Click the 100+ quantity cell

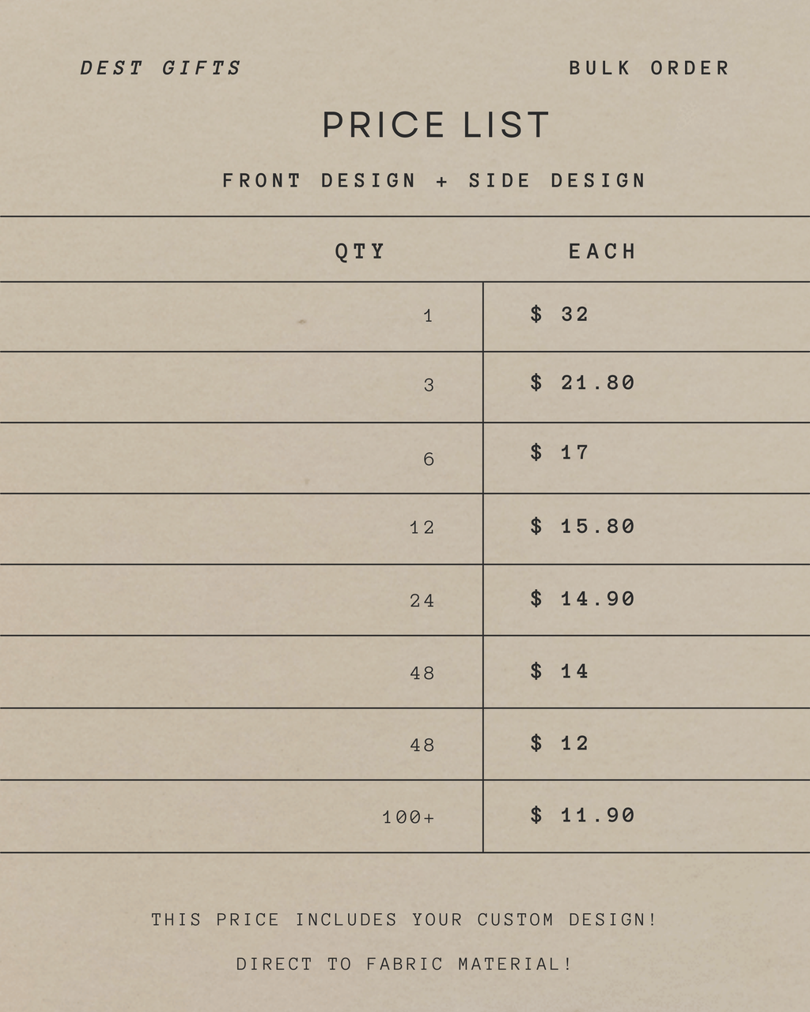[408, 818]
